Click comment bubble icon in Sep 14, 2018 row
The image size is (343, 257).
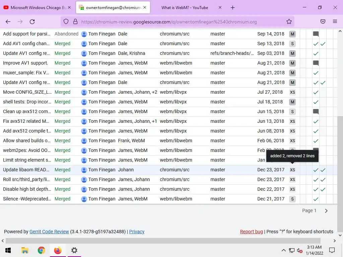316,34
